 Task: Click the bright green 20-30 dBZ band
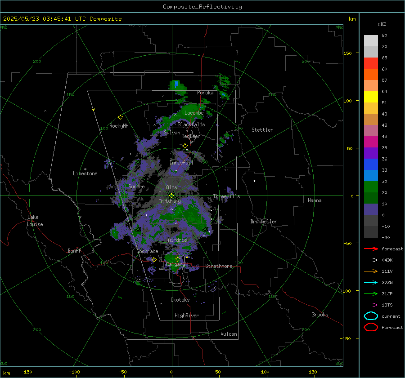[371, 187]
